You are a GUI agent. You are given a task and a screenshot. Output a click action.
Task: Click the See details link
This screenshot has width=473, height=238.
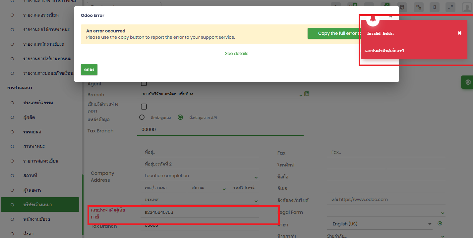click(236, 54)
